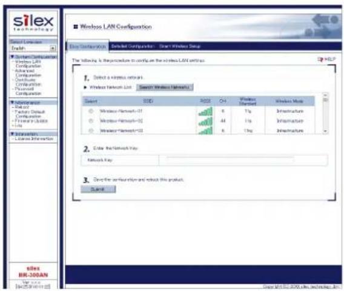Switch to Detailed Configuration tab
344x291 pixels.
click(x=133, y=47)
